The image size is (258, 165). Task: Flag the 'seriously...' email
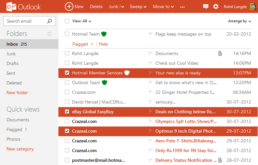151,102
